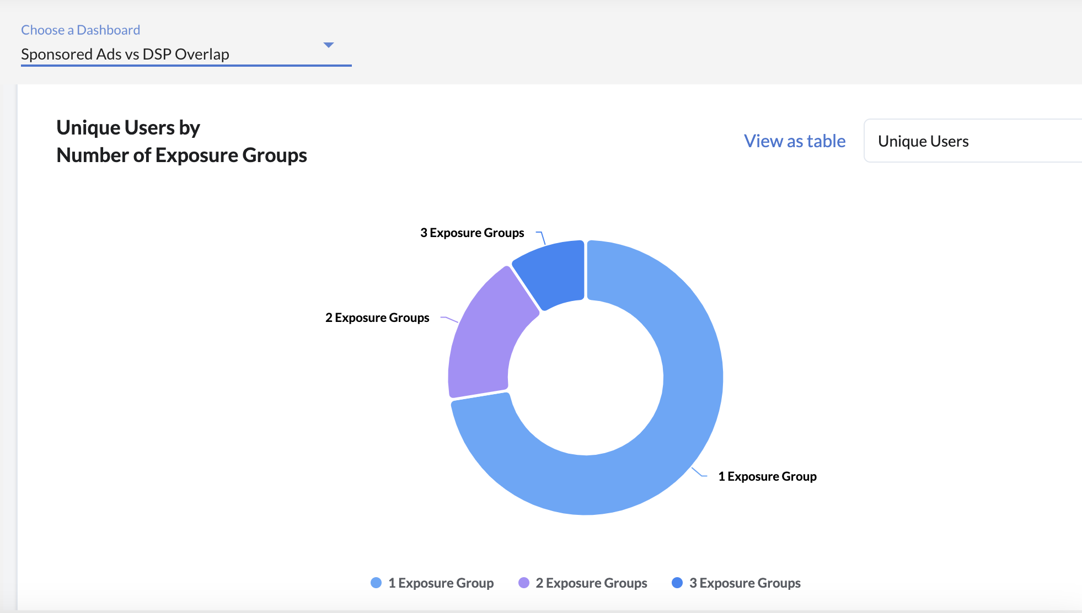Open the Choose a Dashboard dropdown arrow
Image resolution: width=1082 pixels, height=613 pixels.
pyautogui.click(x=329, y=45)
